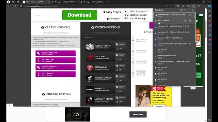Open Edge sidebar search icon
This screenshot has height=122, width=218.
point(209,11)
